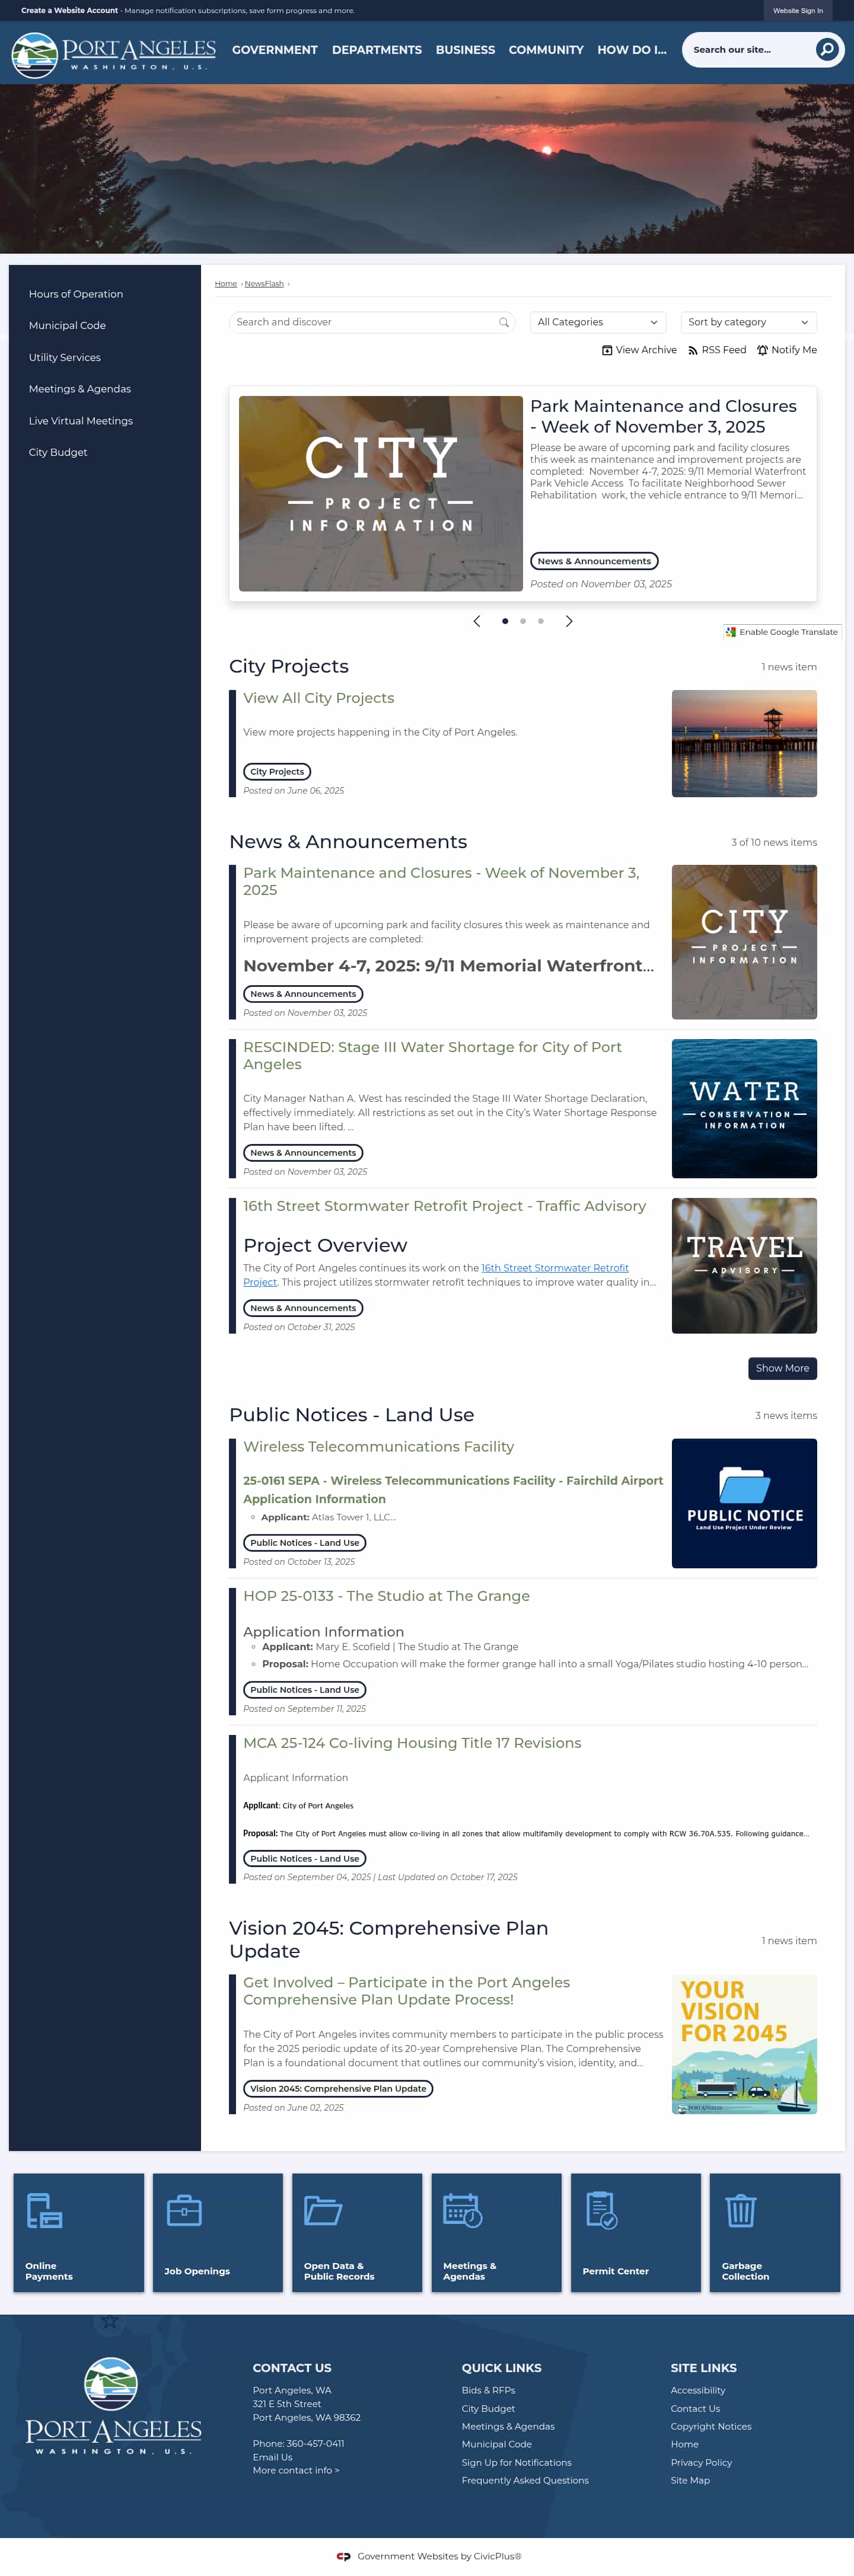
Task: Click the Notify Me bell link
Action: pos(787,350)
